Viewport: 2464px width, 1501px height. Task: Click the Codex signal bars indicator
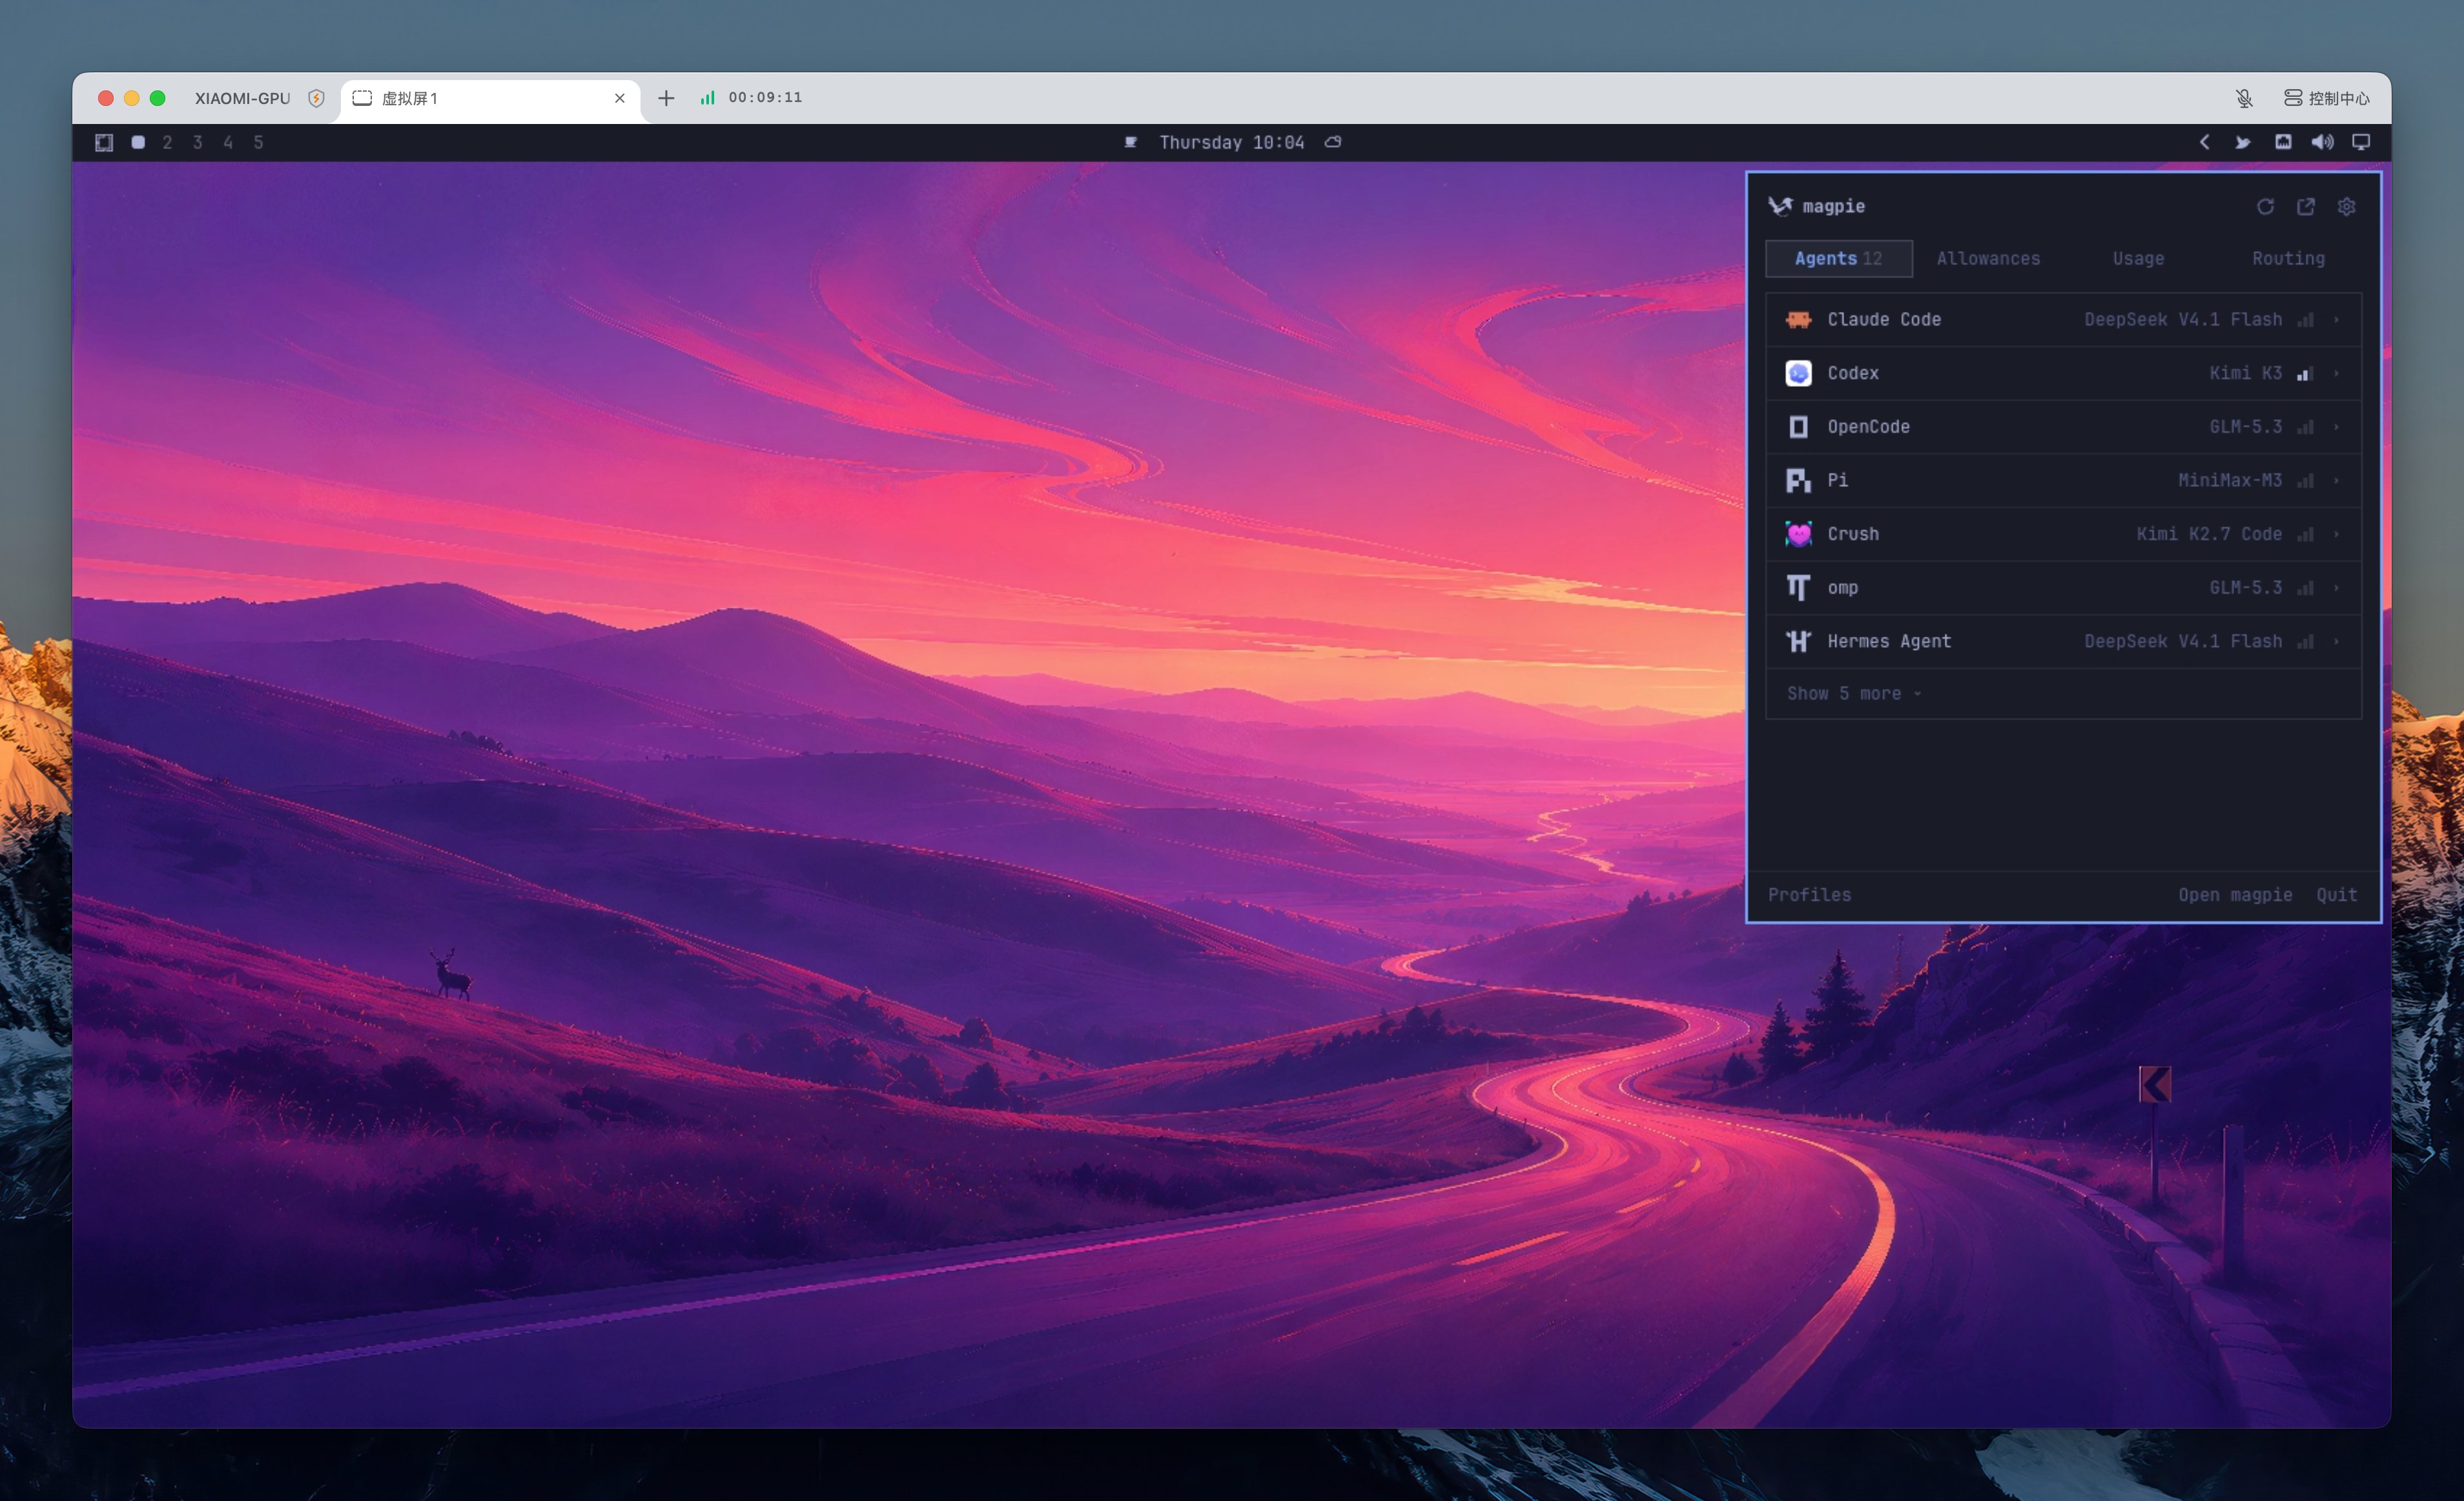[x=2305, y=373]
